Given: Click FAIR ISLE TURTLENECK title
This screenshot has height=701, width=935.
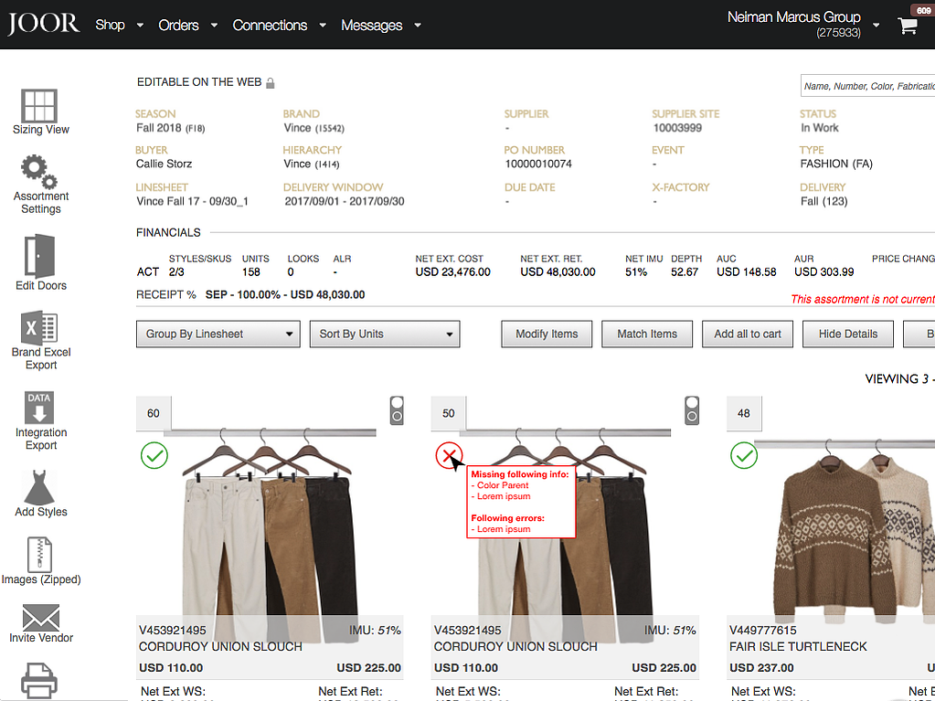Looking at the screenshot, I should (x=798, y=647).
